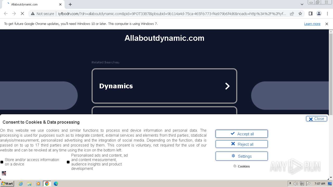Open Action Center flag icon
Image resolution: width=333 pixels, height=187 pixels.
click(308, 184)
